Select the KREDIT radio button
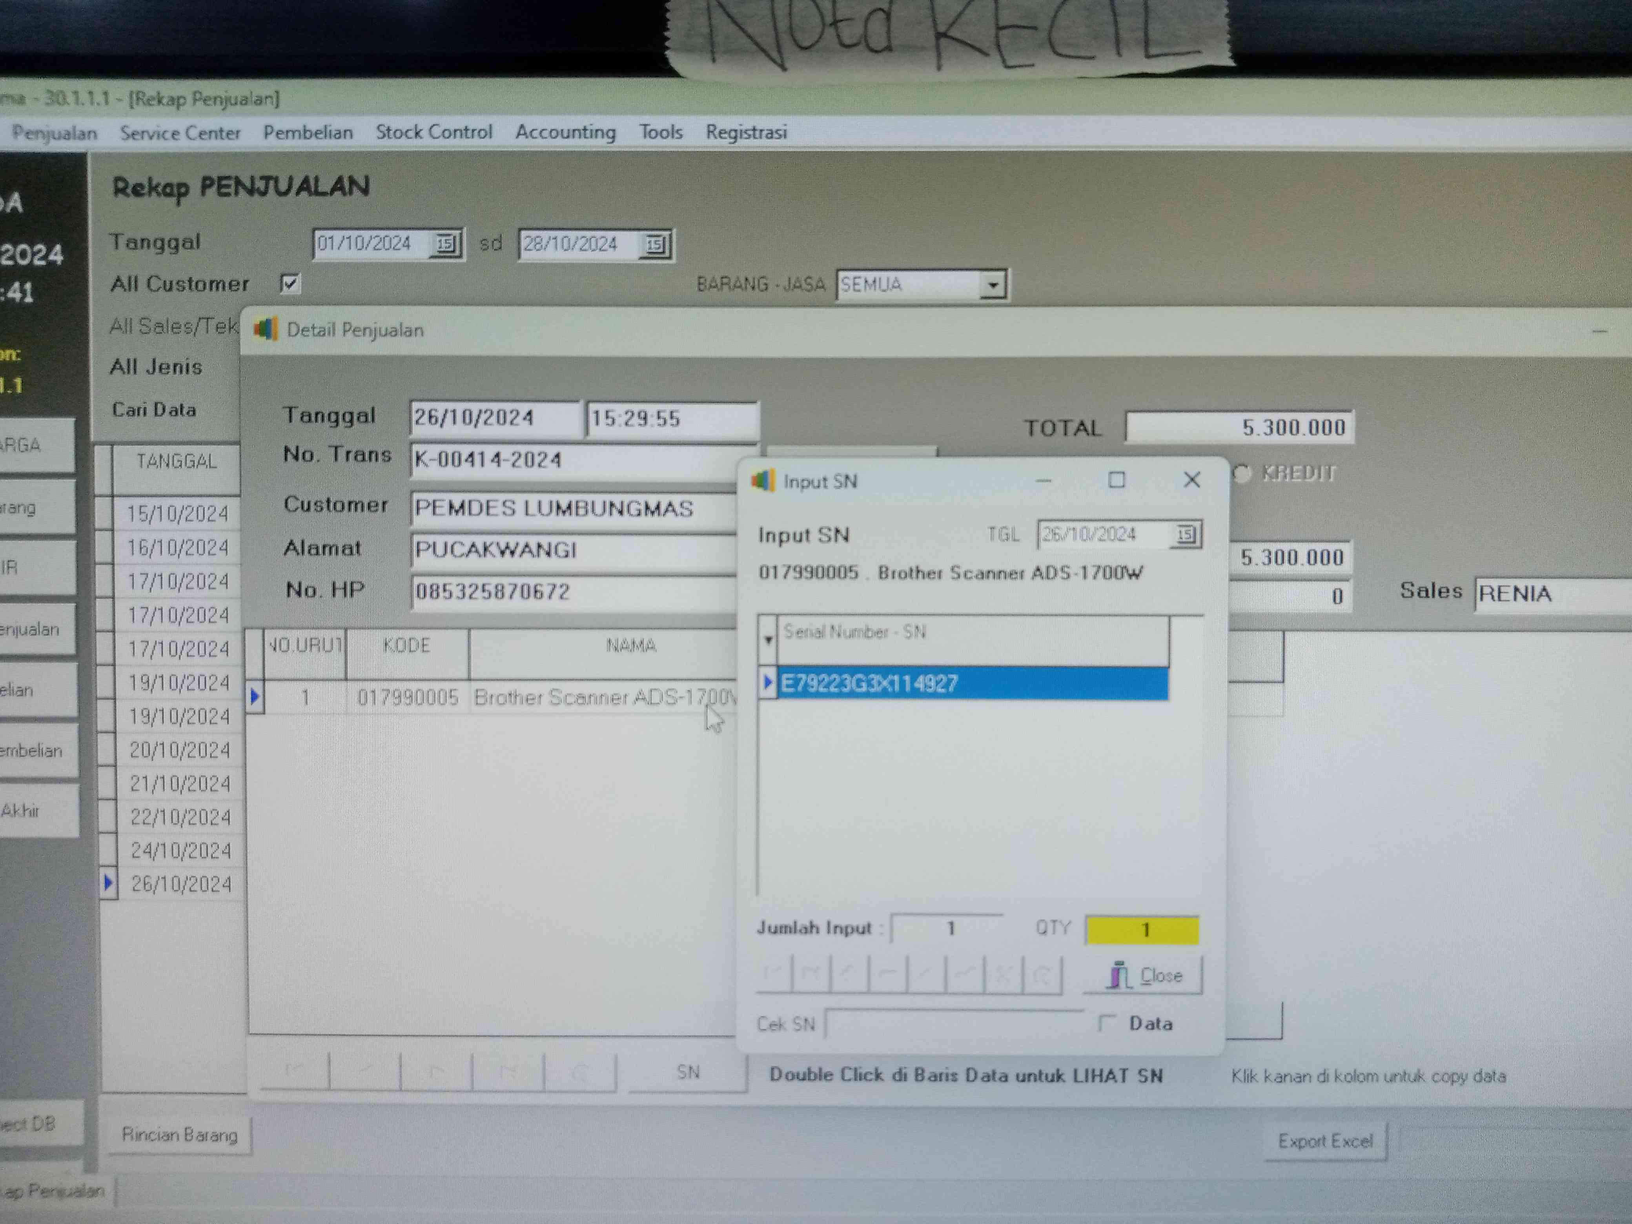The height and width of the screenshot is (1224, 1632). coord(1242,473)
